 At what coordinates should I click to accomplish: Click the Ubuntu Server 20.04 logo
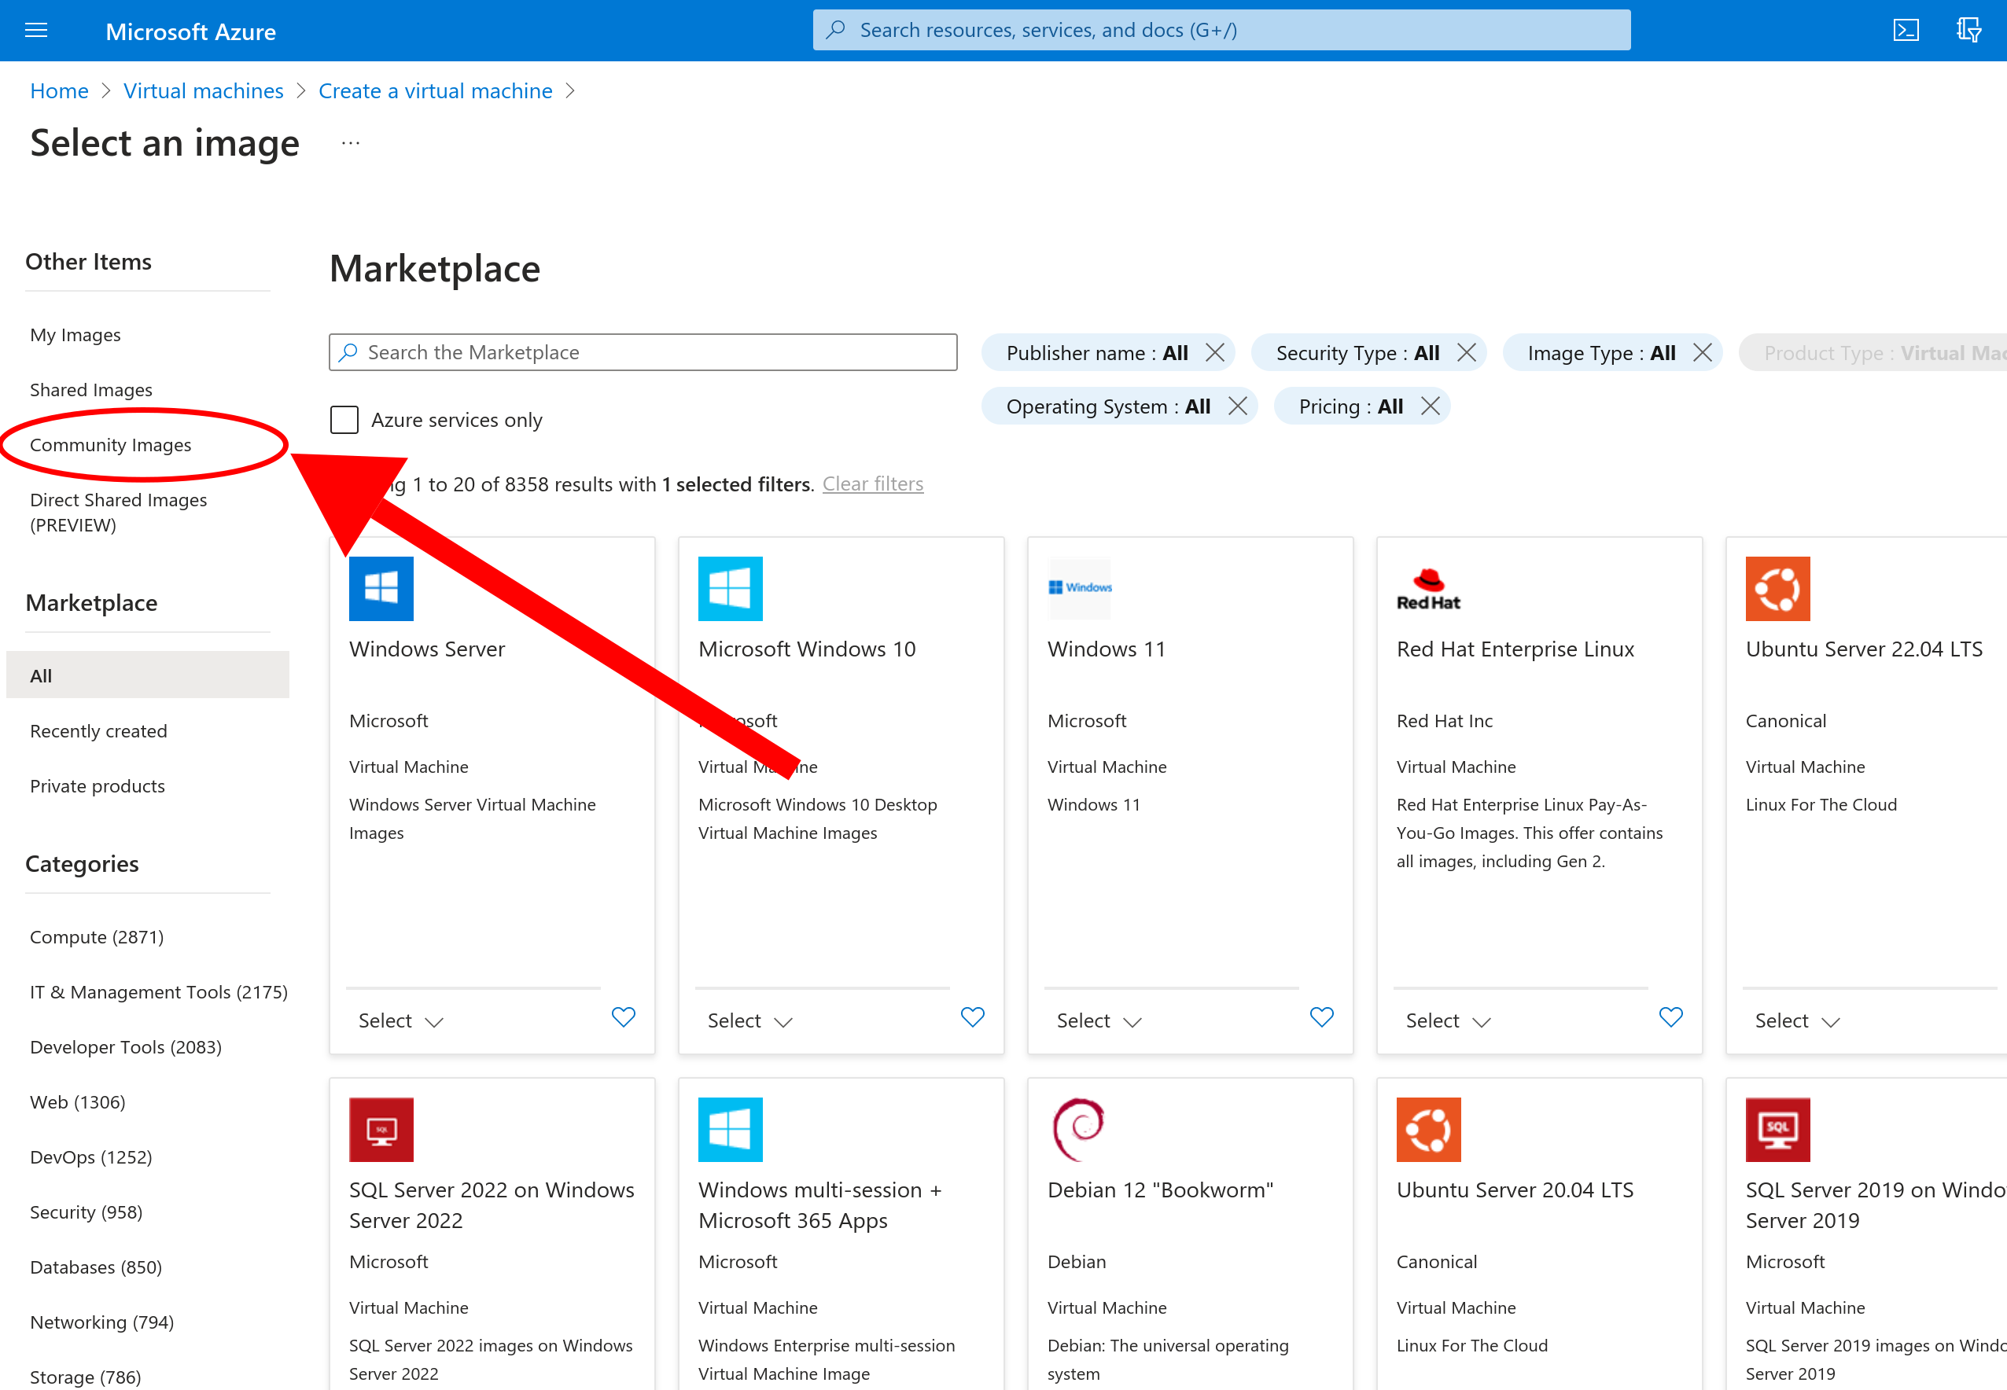pyautogui.click(x=1429, y=1130)
